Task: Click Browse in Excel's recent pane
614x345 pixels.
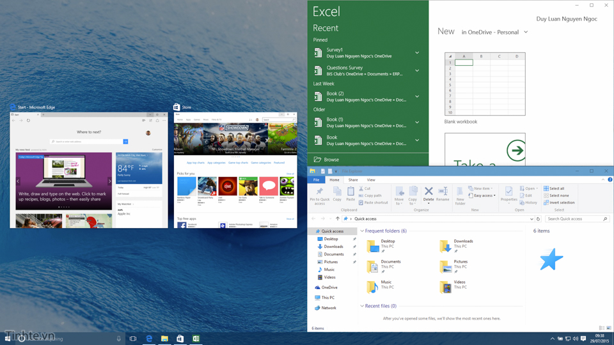Action: point(326,160)
